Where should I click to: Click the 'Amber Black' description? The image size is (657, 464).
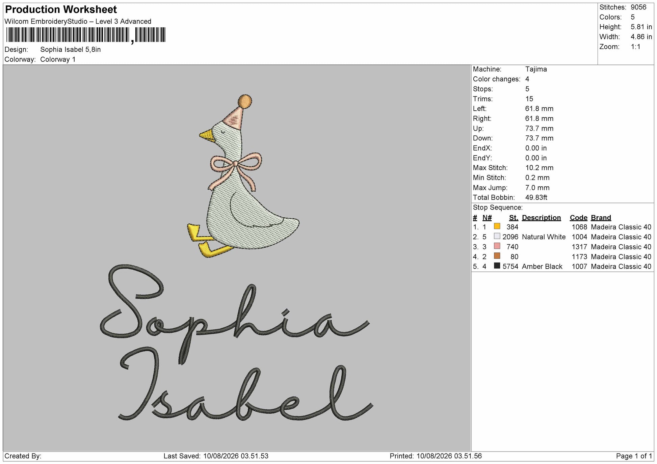click(542, 267)
